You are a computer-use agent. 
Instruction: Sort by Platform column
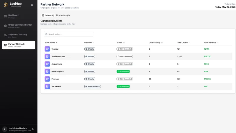tap(89, 43)
